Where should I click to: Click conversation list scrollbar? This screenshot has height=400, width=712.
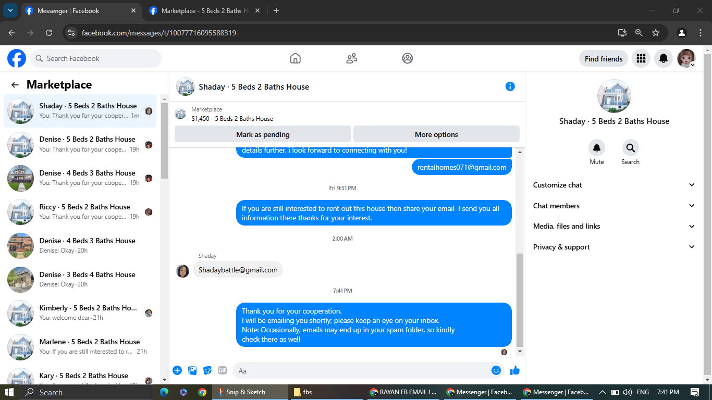click(164, 141)
